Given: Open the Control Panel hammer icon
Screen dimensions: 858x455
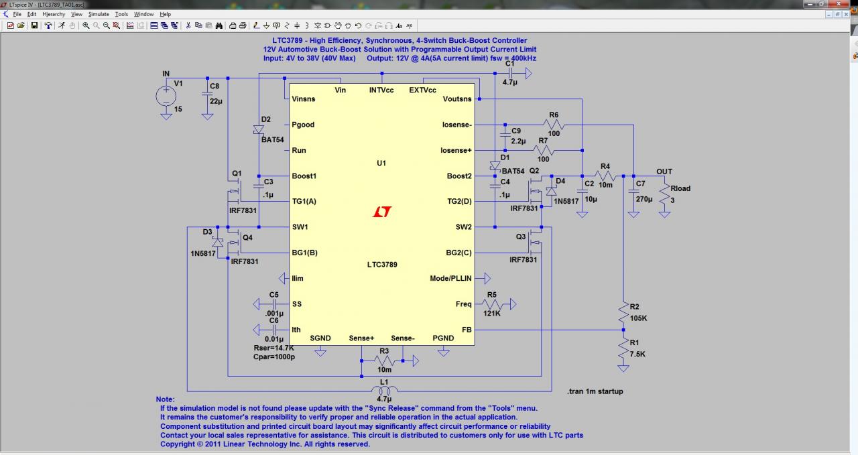Looking at the screenshot, I should (x=48, y=25).
